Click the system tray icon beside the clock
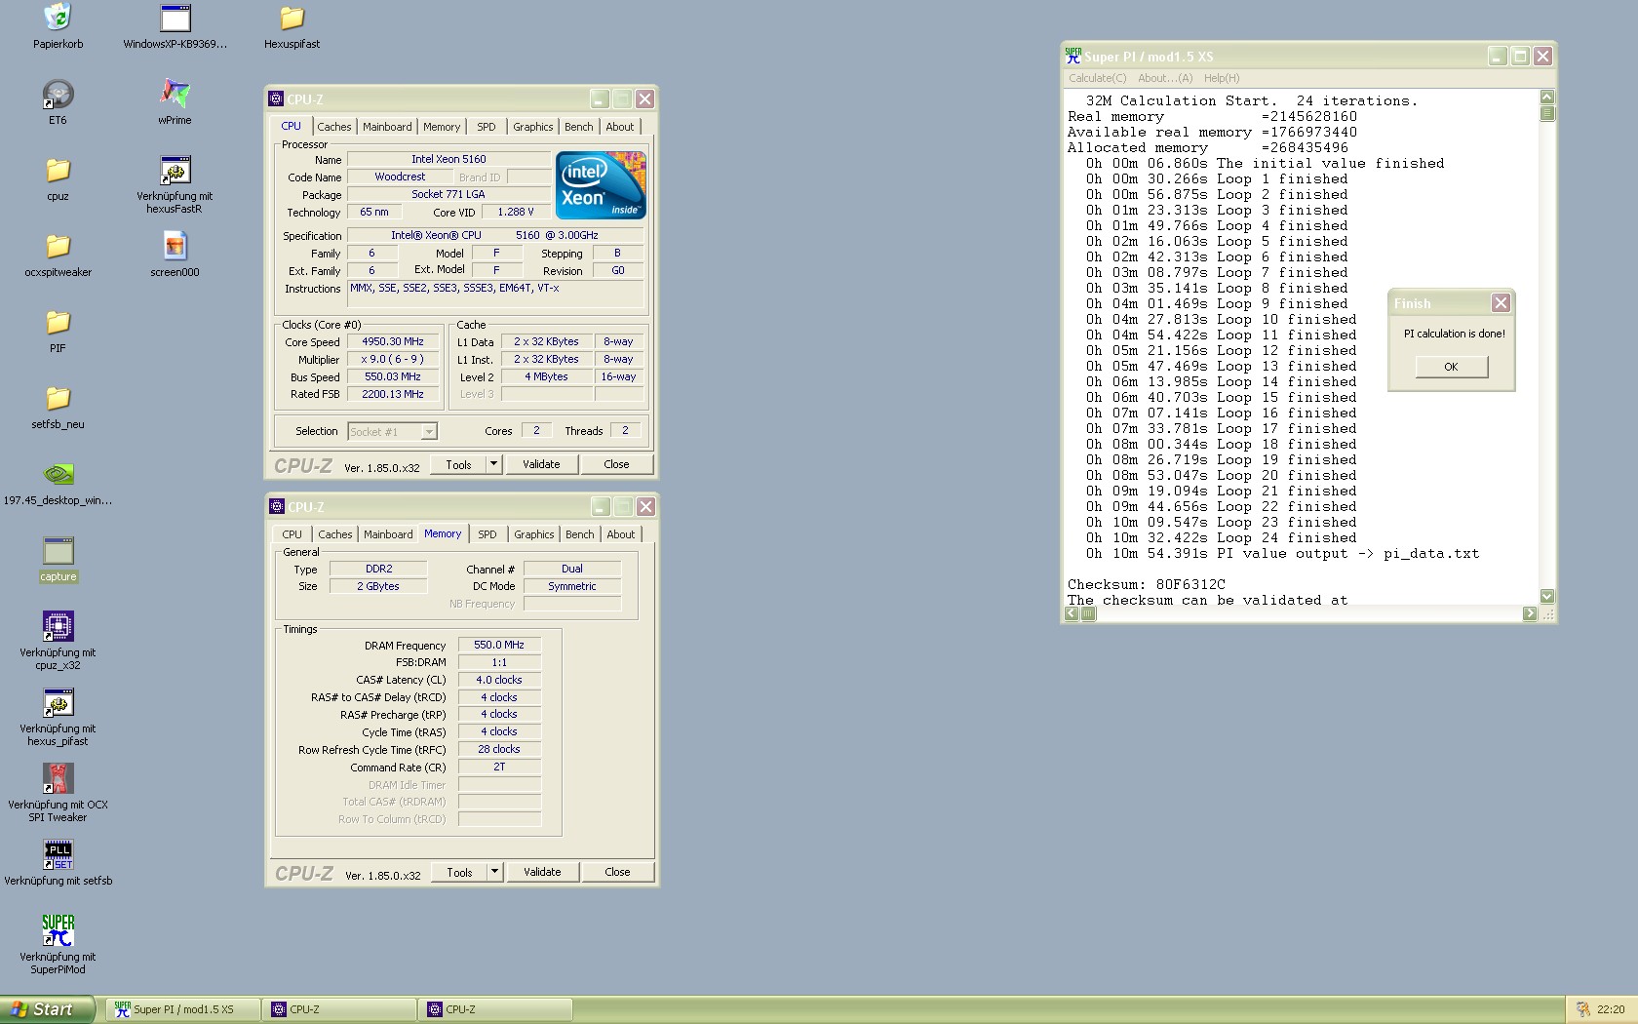The width and height of the screenshot is (1638, 1024). tap(1583, 1009)
